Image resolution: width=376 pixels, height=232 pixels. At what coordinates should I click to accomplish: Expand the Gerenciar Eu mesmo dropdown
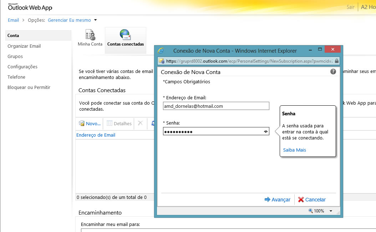click(96, 20)
